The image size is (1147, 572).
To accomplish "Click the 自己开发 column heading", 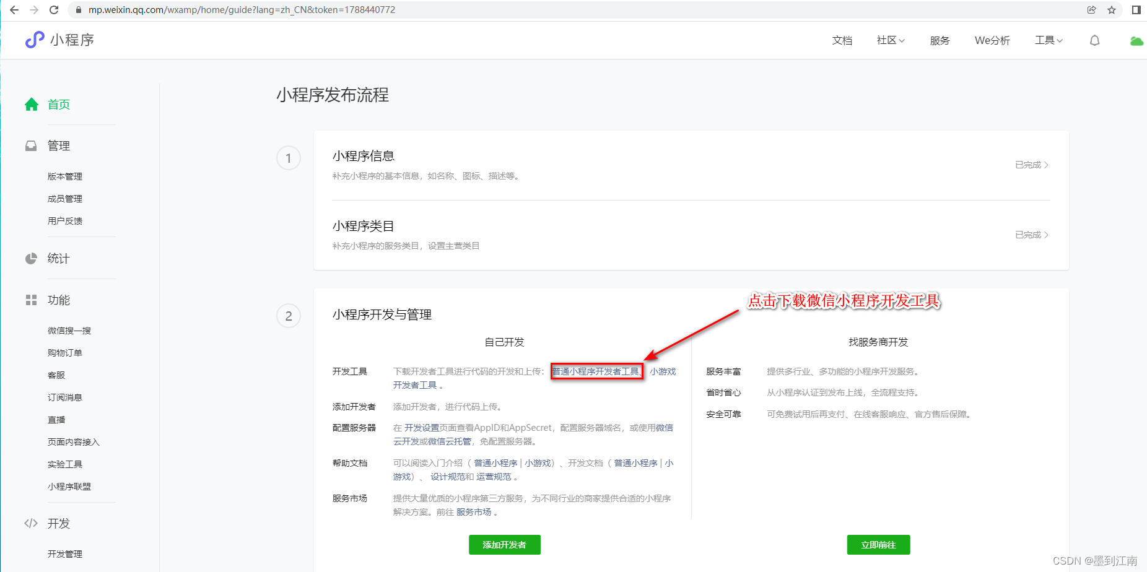I will tap(504, 342).
